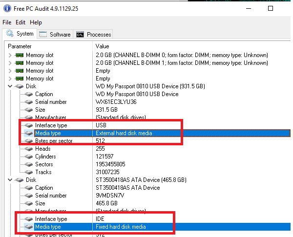Click the value 1953455805

tap(110, 164)
